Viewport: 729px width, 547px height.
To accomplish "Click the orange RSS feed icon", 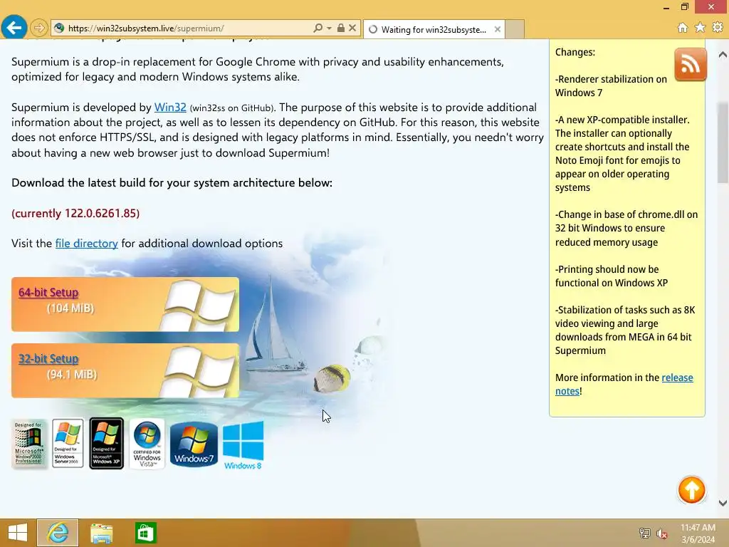I will (x=691, y=64).
